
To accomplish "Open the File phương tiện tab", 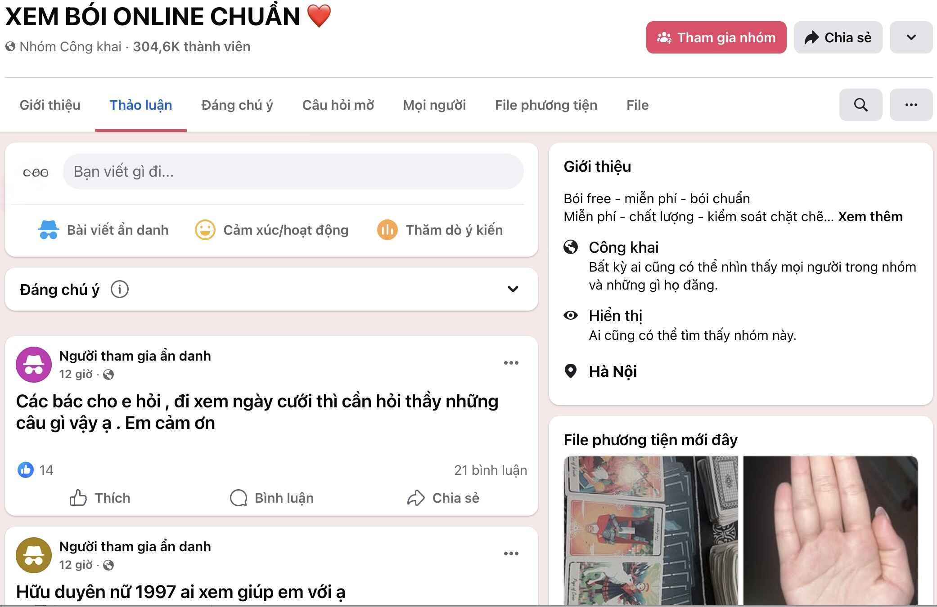I will 546,105.
